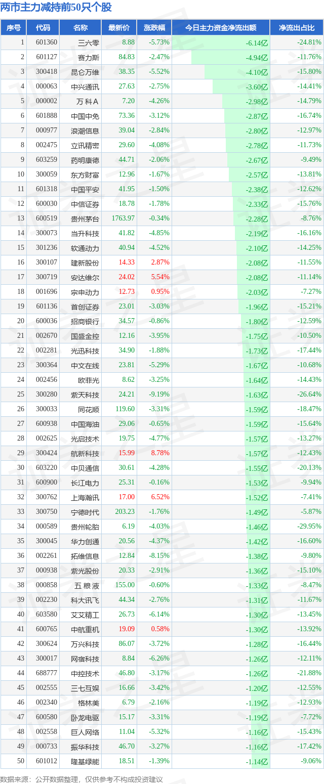Click stock name 振华科技

click(x=85, y=747)
